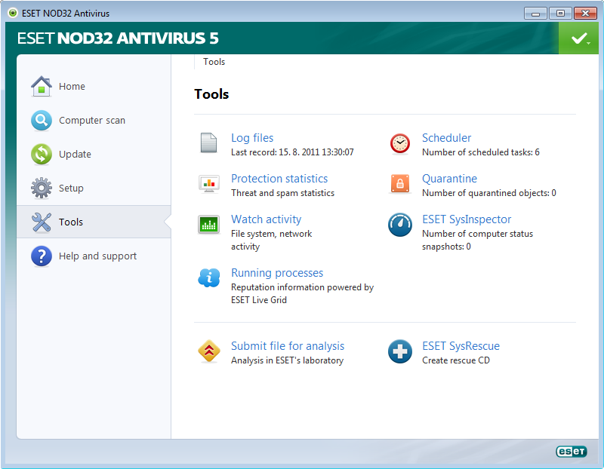The height and width of the screenshot is (469, 604).
Task: Click the Log files document icon
Action: 209,143
